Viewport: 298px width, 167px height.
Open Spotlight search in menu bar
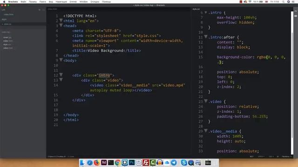click(283, 2)
